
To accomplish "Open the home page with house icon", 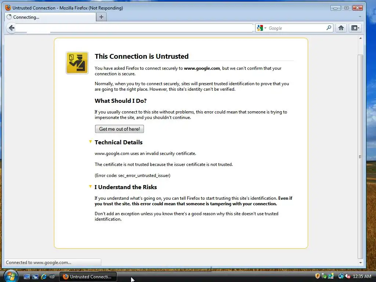I will coord(341,28).
